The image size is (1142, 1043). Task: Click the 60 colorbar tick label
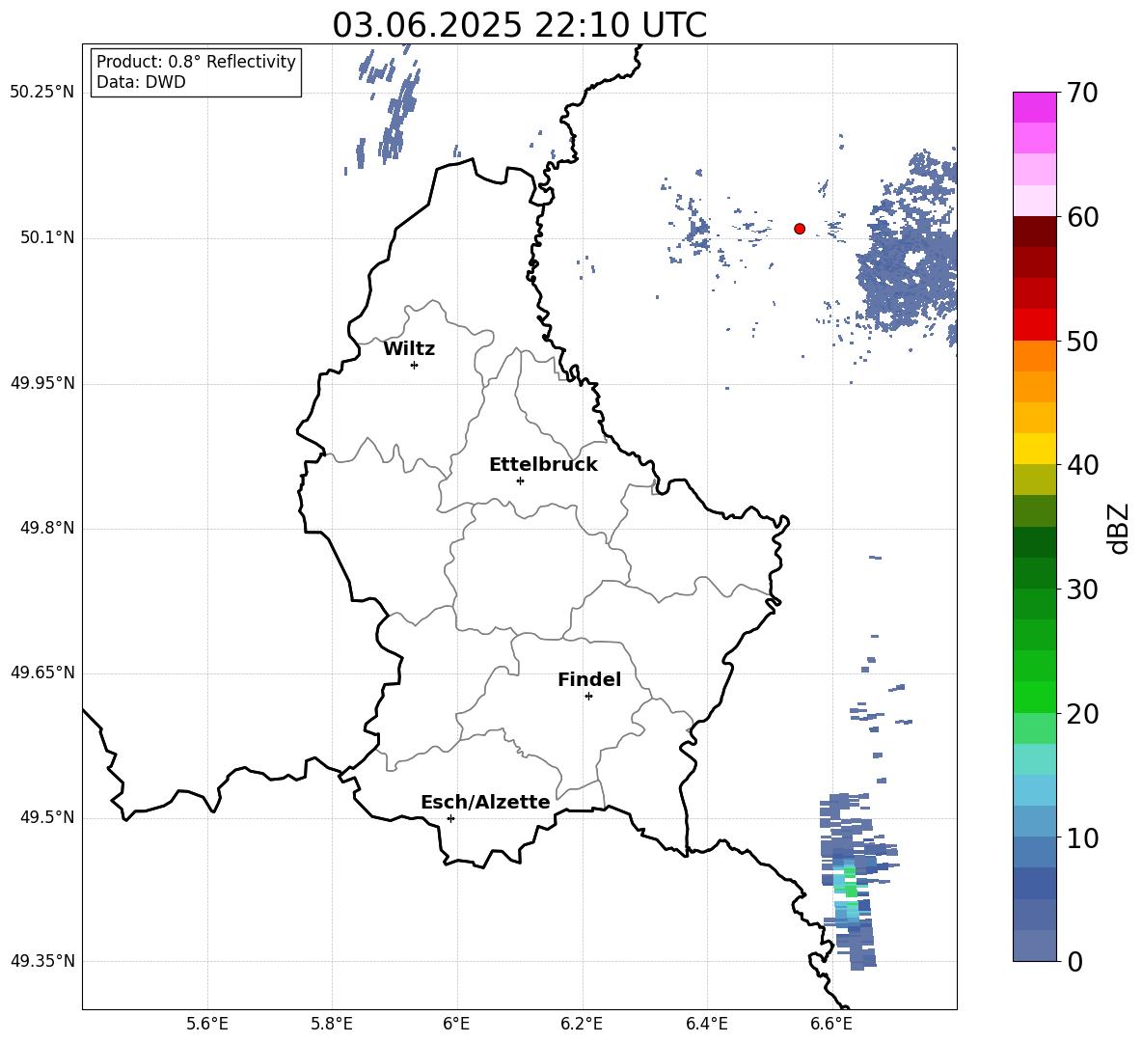point(1082,216)
